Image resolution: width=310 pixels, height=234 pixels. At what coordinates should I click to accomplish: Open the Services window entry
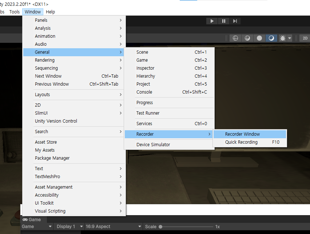[169, 124]
